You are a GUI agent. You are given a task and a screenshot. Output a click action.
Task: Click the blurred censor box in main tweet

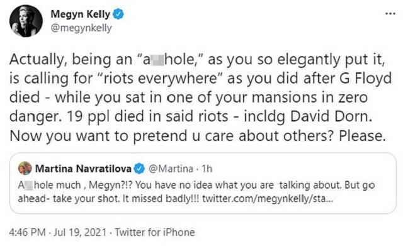click(x=157, y=60)
